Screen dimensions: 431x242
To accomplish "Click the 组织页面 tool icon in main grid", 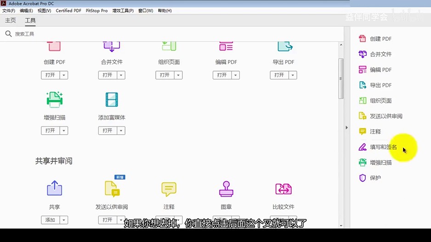I will tap(169, 46).
